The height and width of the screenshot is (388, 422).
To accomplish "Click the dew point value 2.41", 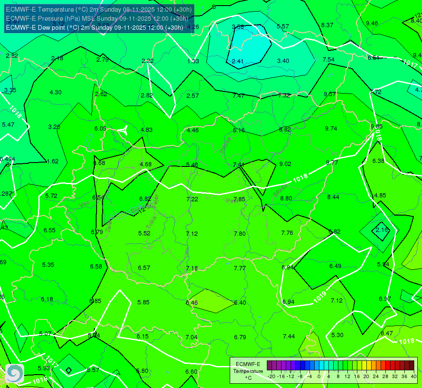I will click(238, 61).
